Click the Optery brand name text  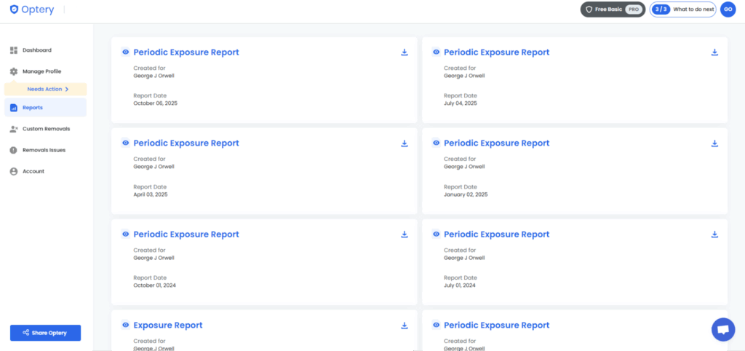point(38,9)
